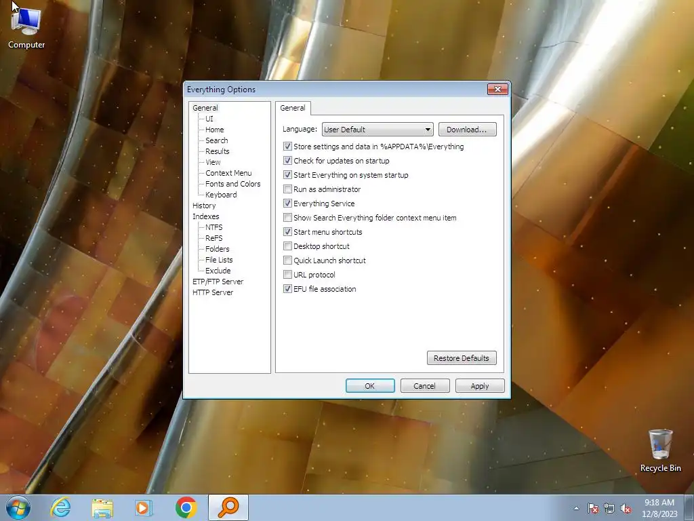Select Results in the options tree
Screen dimensions: 694x521
pyautogui.click(x=218, y=151)
